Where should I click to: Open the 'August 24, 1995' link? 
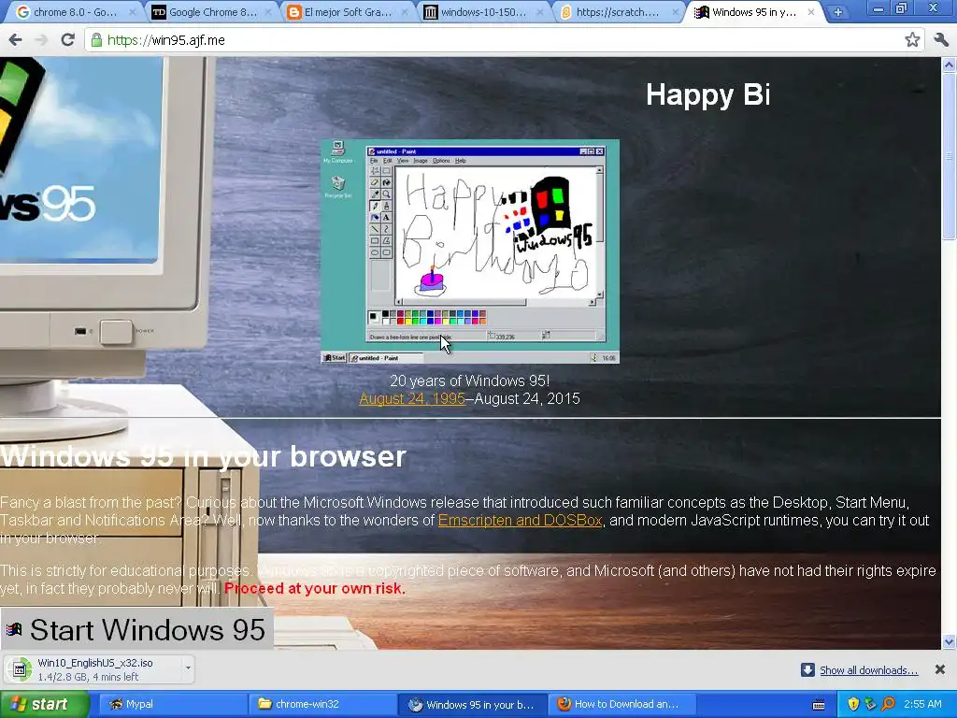(412, 398)
